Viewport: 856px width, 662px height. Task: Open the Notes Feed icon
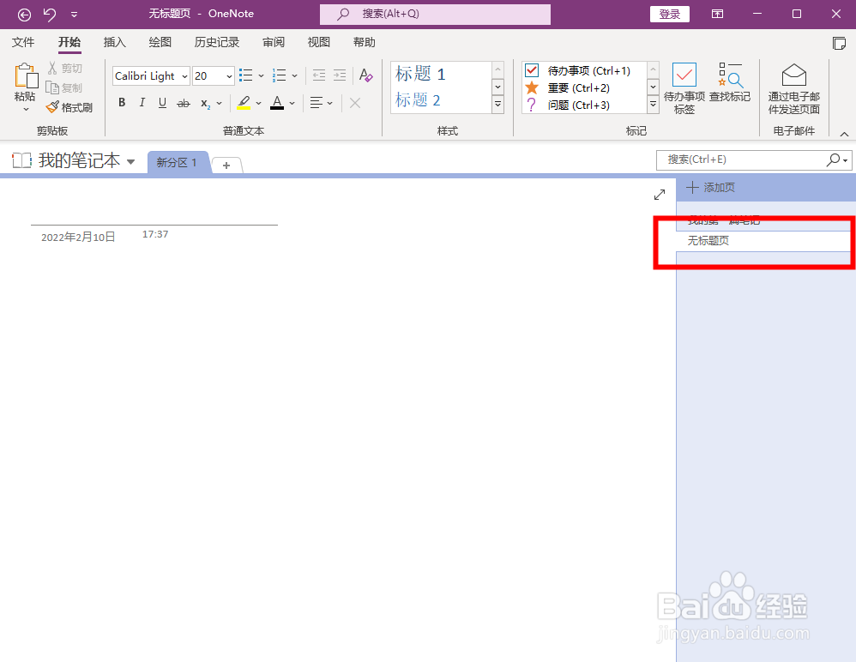pos(839,43)
